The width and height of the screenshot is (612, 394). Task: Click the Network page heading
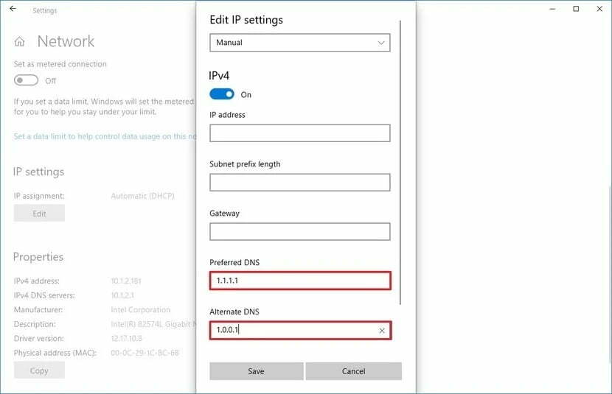point(66,41)
